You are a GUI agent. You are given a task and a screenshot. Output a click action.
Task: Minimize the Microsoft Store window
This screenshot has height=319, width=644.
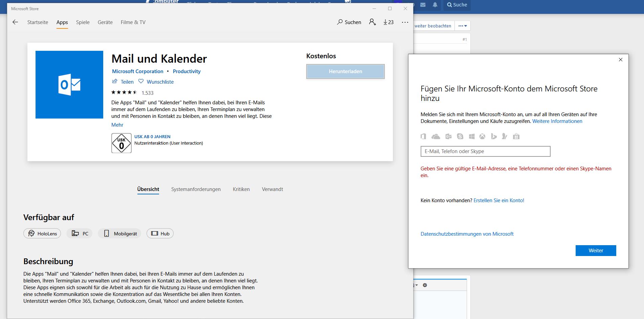click(x=374, y=8)
